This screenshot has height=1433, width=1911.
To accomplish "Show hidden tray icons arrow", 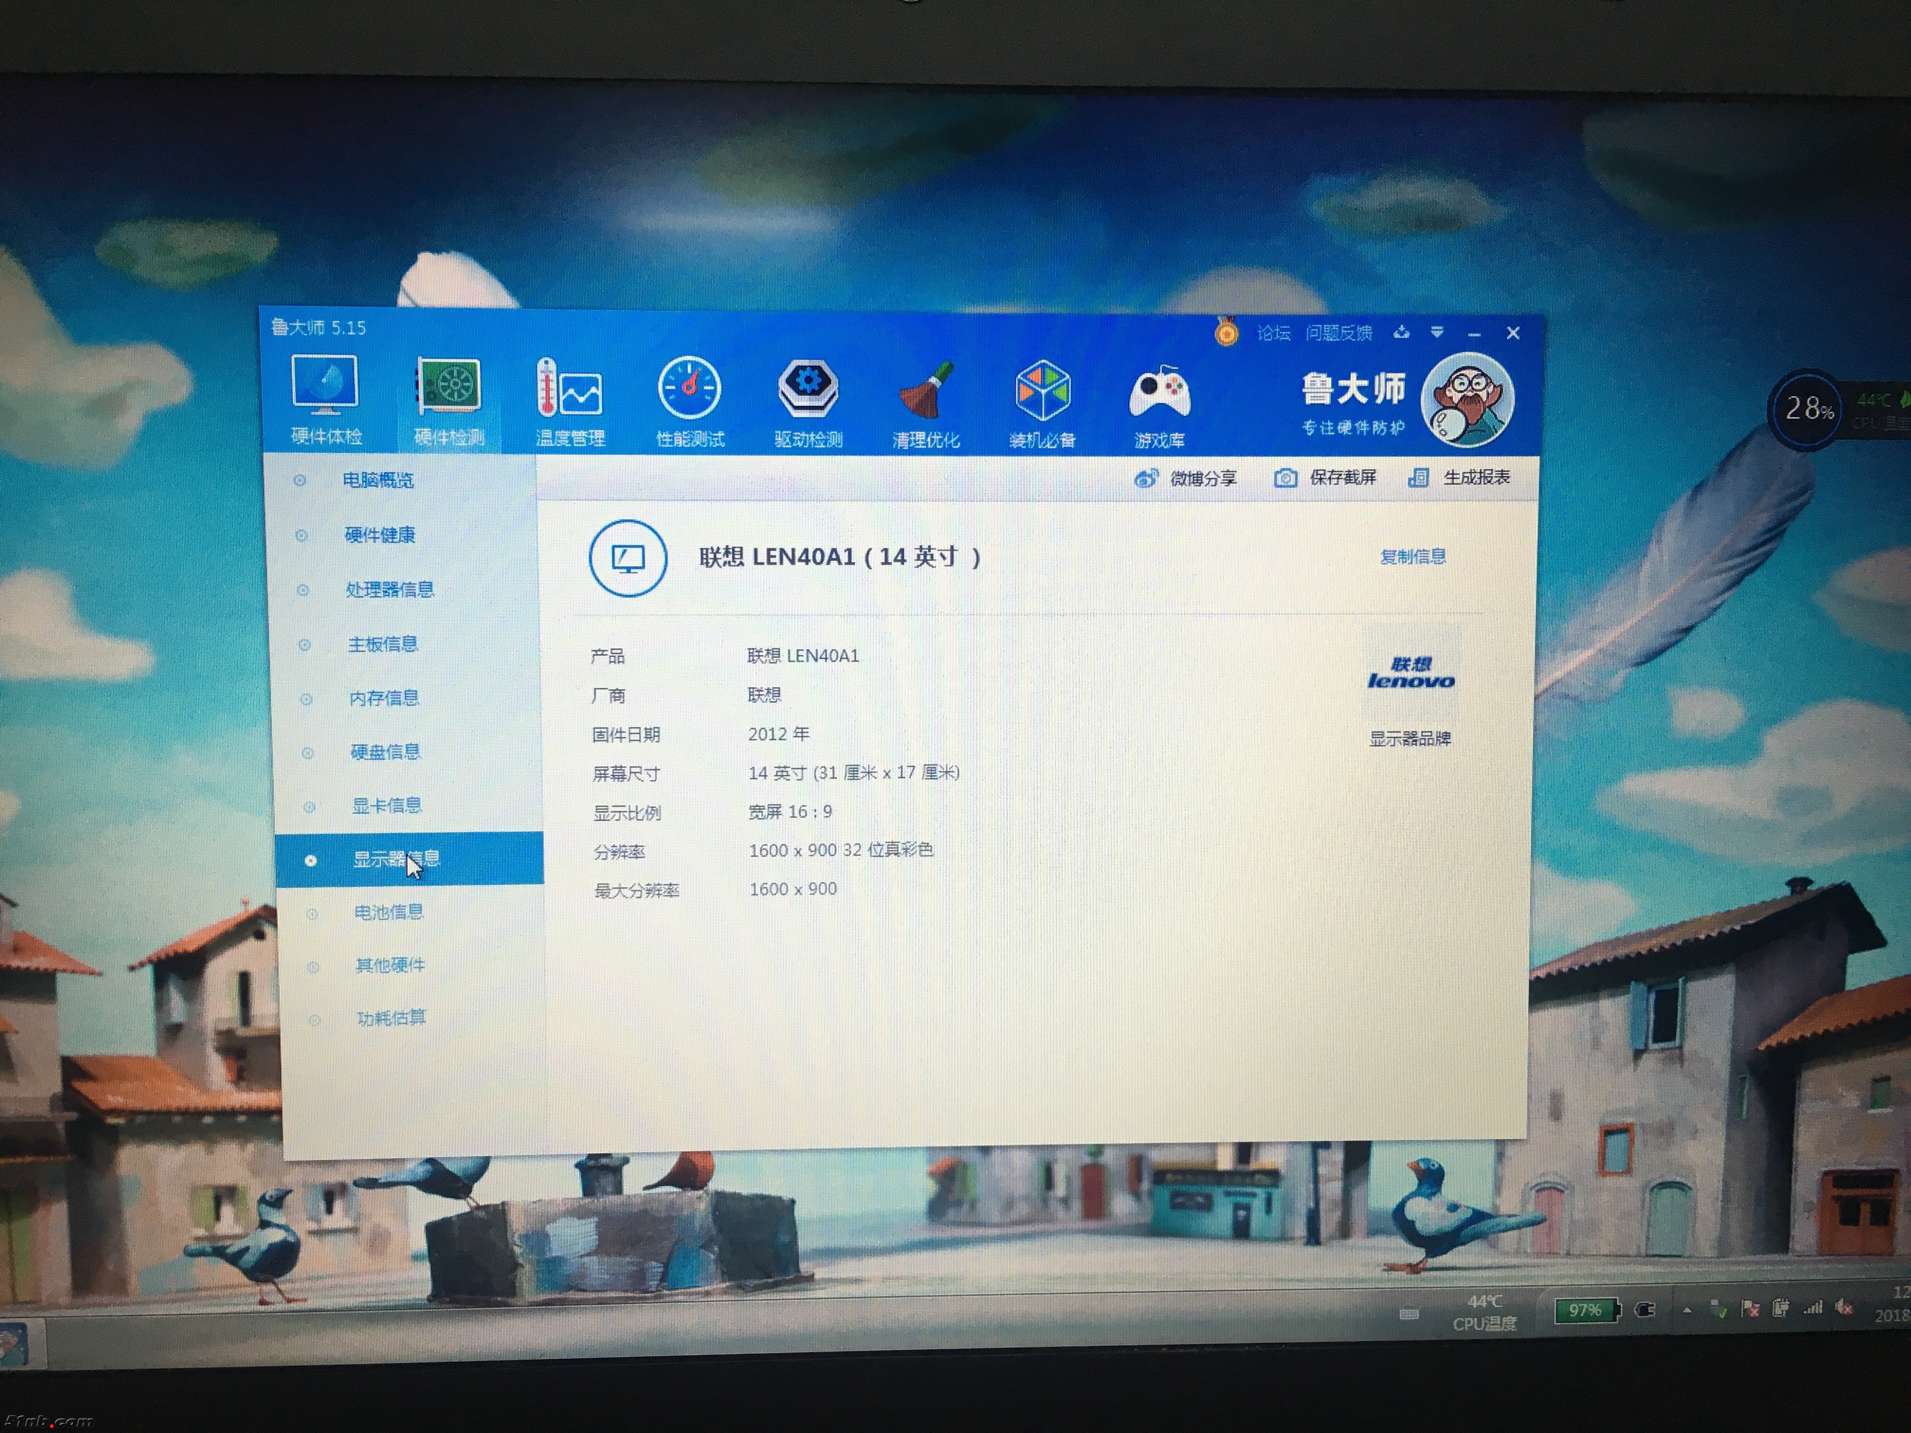I will tap(1686, 1310).
